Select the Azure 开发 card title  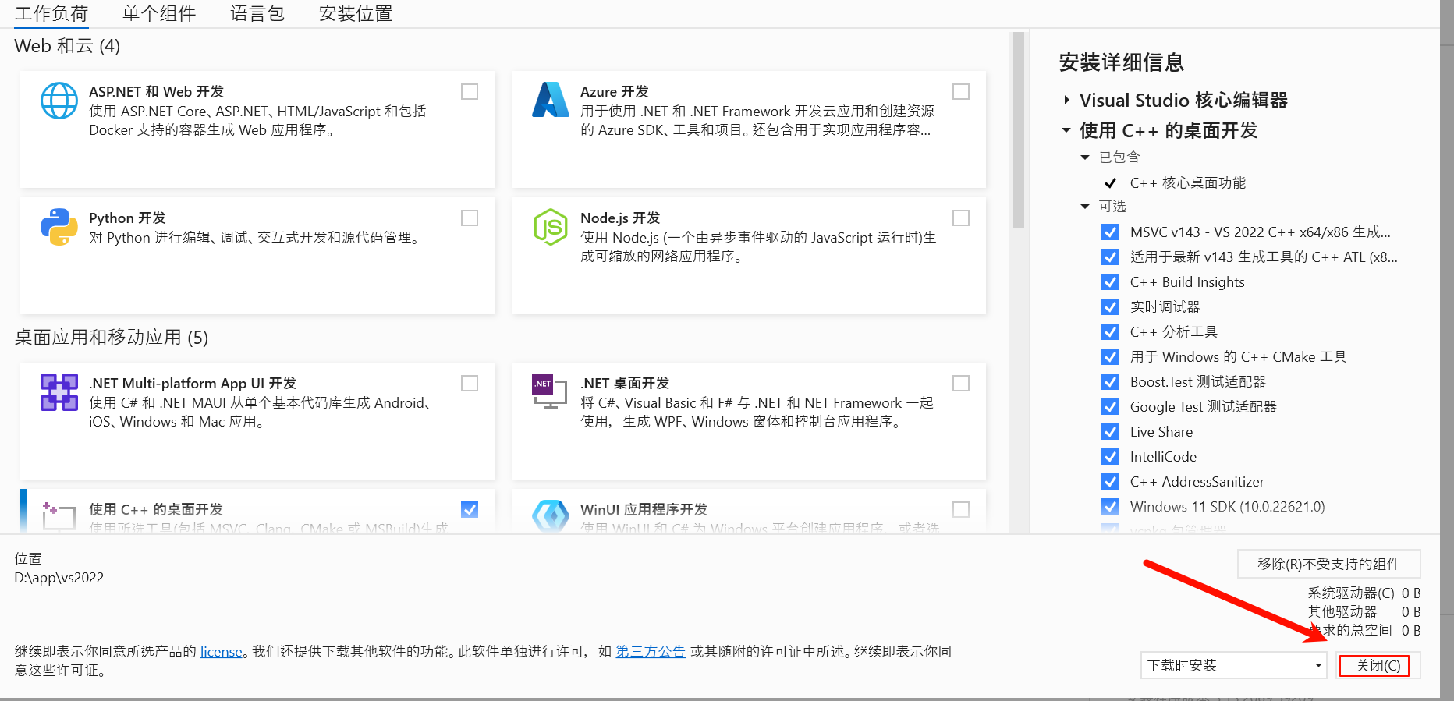tap(615, 92)
